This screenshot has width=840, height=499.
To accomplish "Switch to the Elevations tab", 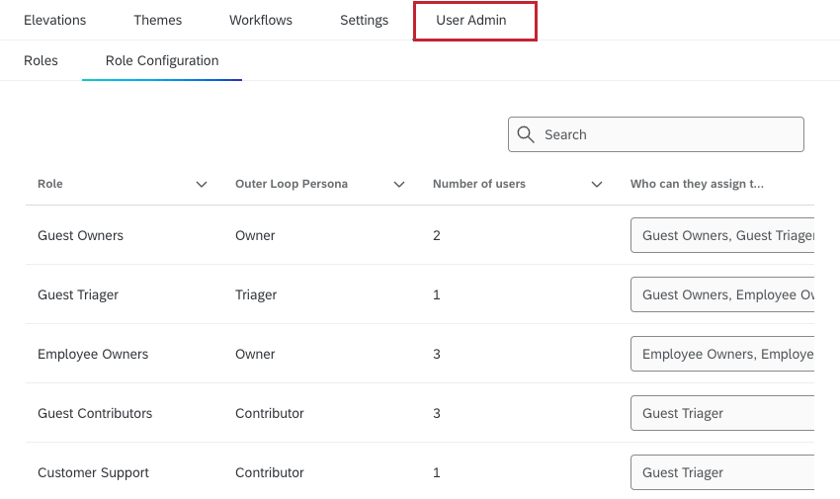I will click(54, 20).
